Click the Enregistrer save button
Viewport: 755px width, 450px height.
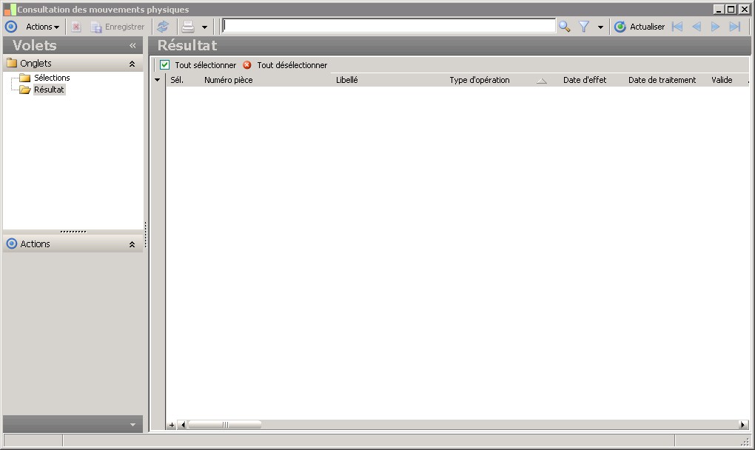tap(118, 27)
